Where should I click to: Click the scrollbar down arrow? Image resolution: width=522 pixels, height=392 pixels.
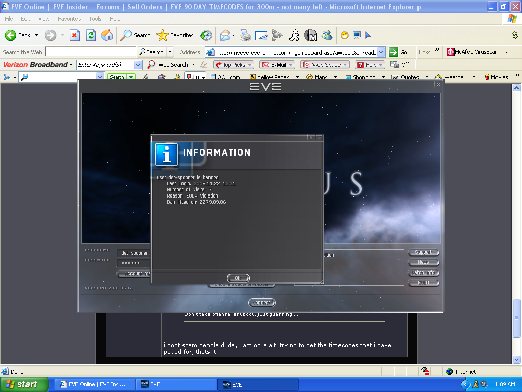click(x=517, y=360)
